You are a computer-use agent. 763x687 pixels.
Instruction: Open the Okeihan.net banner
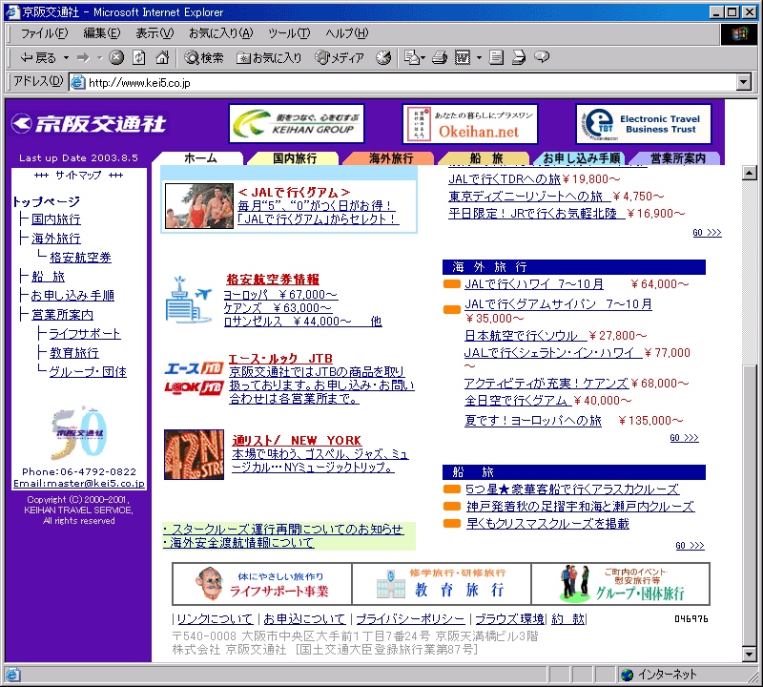point(470,124)
